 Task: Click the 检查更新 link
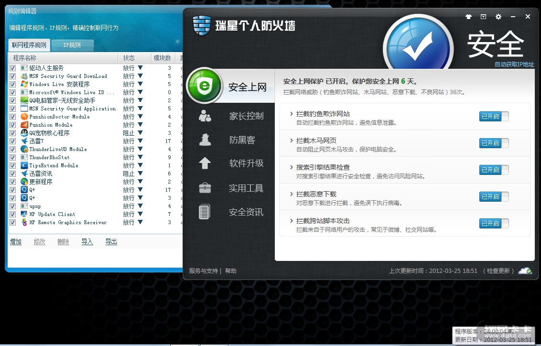coord(498,271)
